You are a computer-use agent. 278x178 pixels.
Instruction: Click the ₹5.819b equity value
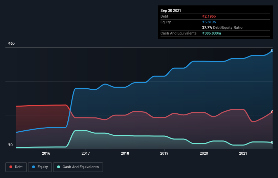[x=209, y=22]
